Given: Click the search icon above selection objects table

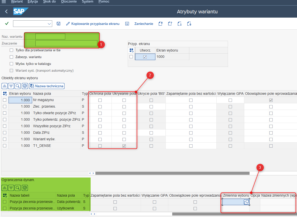Looking at the screenshot, I should click(18, 86).
